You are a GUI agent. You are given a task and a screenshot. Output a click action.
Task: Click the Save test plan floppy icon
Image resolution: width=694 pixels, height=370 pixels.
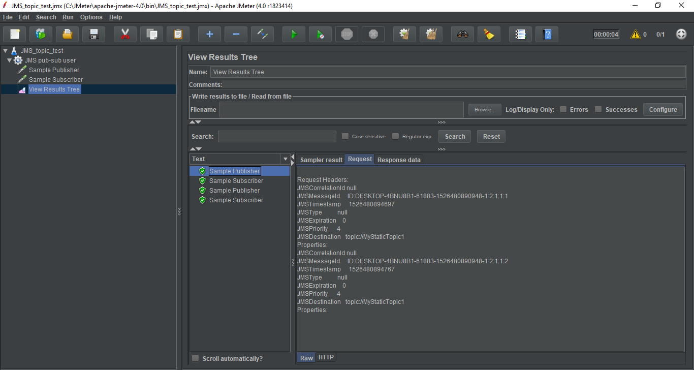(x=93, y=35)
